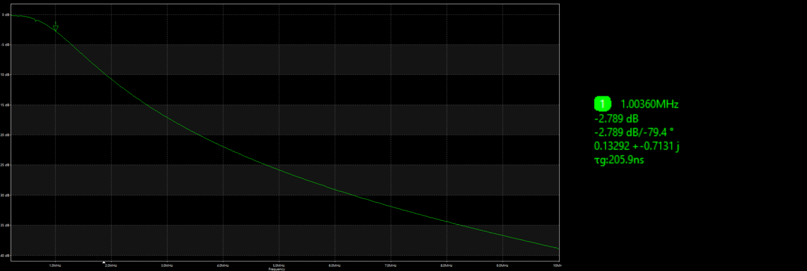Screen dimensions: 807x271
Task: Click the 40 dB y-axis label
Action: tap(5, 256)
